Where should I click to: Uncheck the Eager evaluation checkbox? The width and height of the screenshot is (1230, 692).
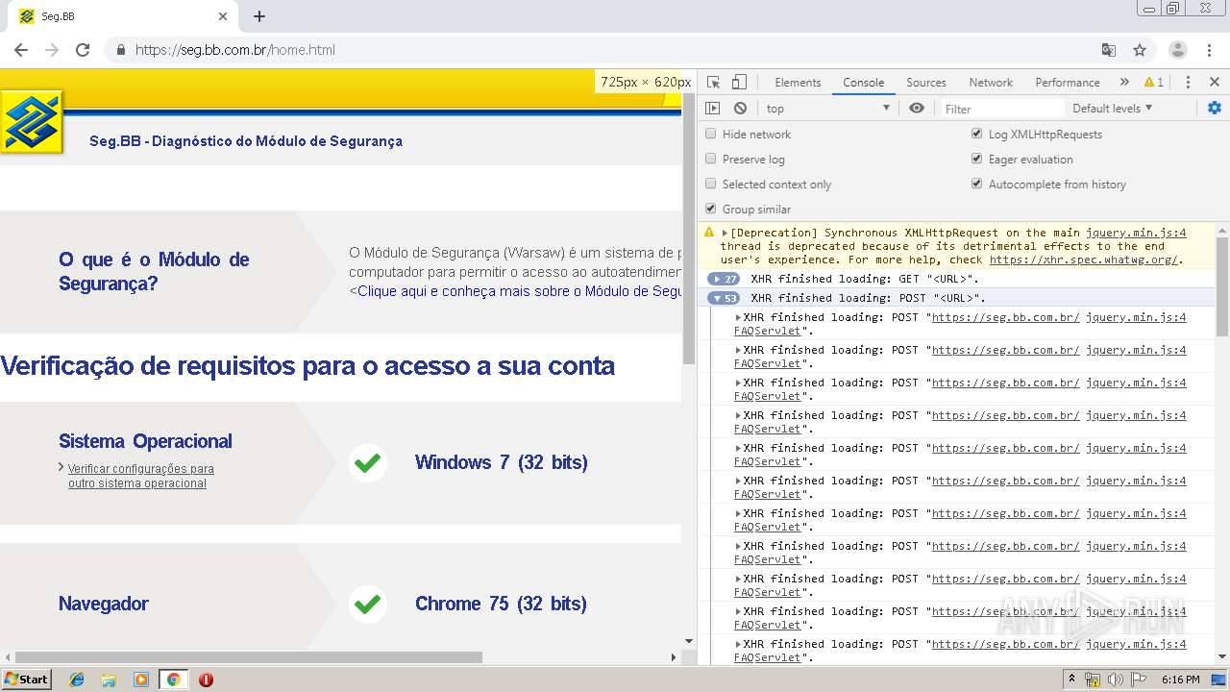977,159
